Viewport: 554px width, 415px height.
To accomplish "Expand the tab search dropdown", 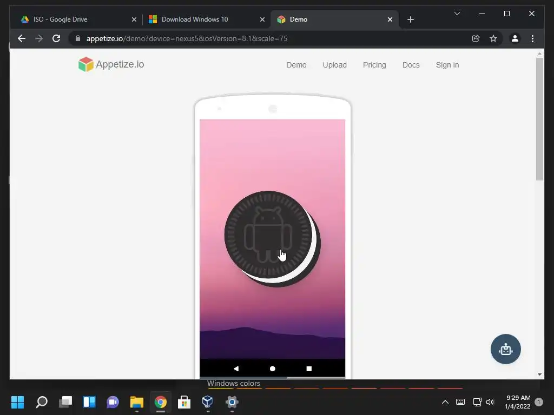I will (457, 14).
